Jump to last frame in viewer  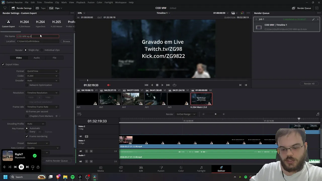[x=168, y=85]
